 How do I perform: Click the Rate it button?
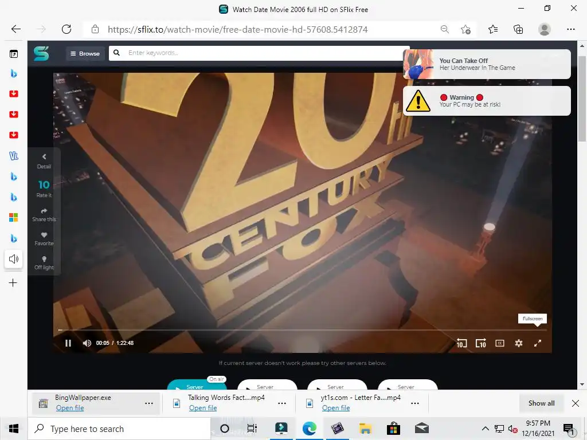tap(44, 188)
